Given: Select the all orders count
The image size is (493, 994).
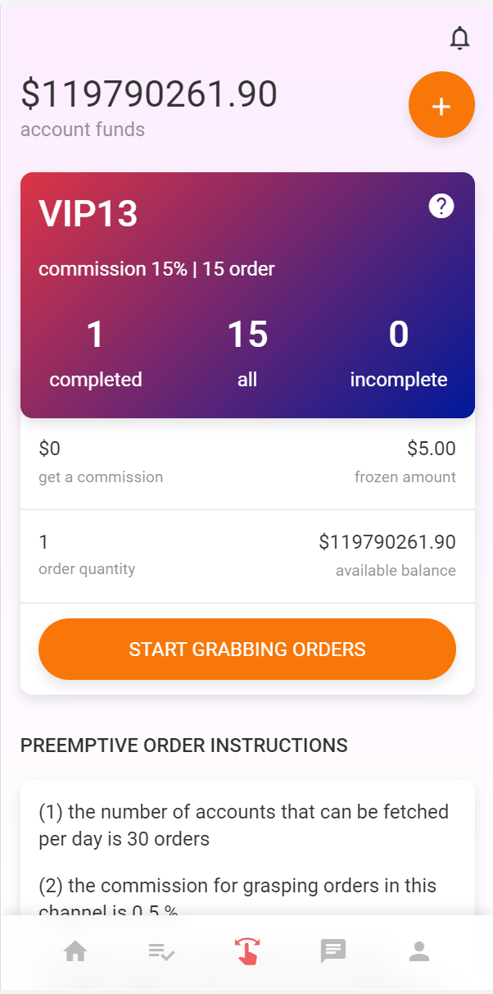Looking at the screenshot, I should click(x=247, y=335).
